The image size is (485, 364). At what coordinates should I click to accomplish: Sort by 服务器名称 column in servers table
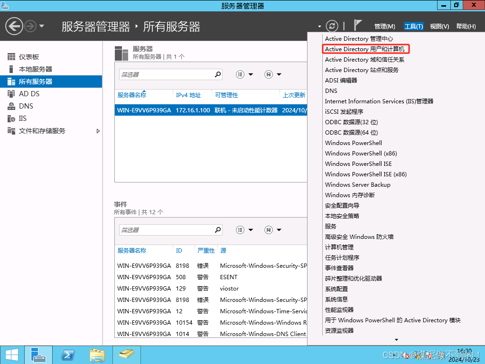(132, 95)
